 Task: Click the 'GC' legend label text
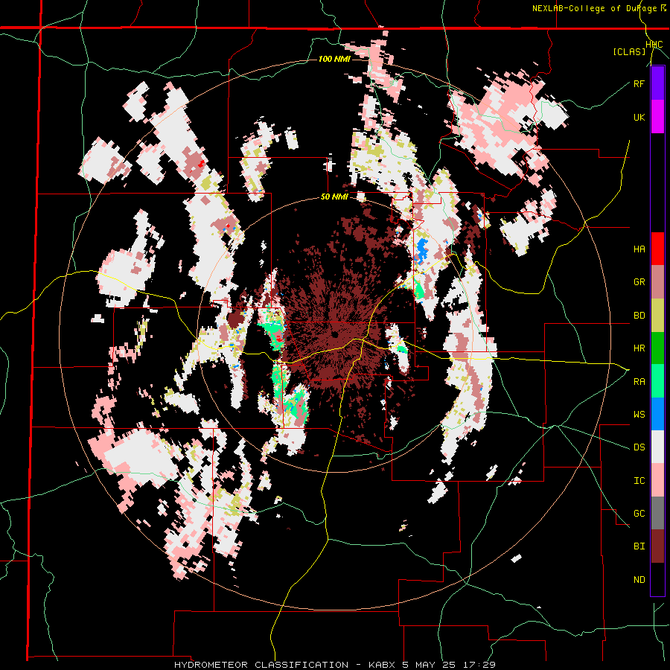pyautogui.click(x=639, y=514)
